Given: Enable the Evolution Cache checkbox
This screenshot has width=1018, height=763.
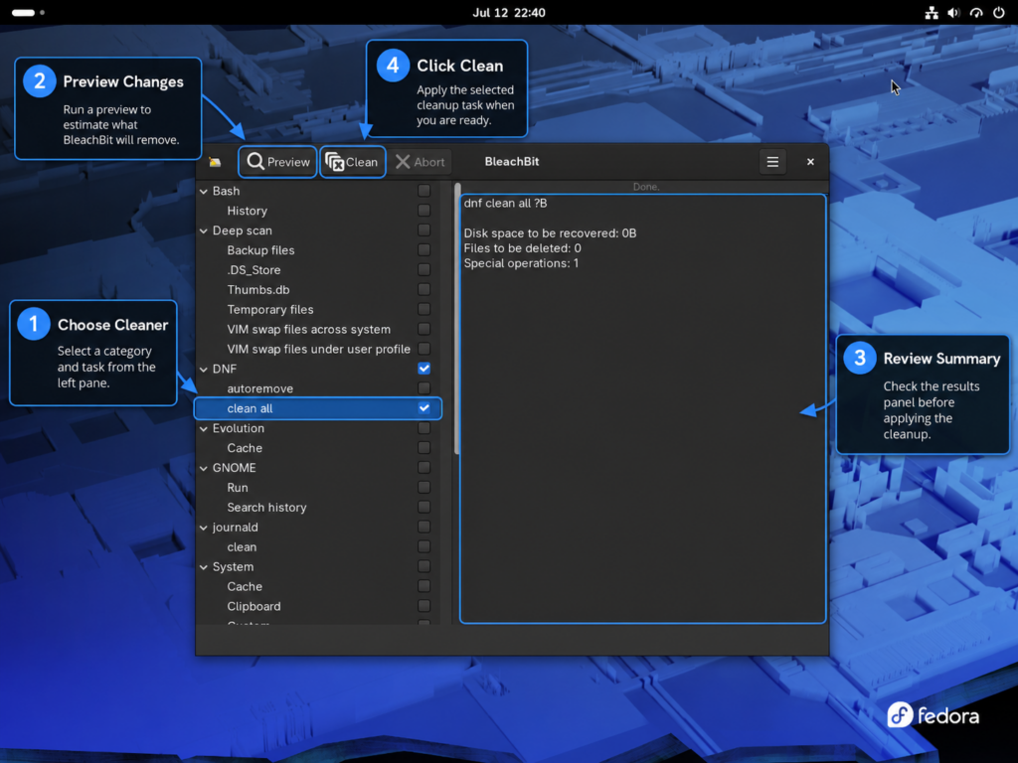Looking at the screenshot, I should [x=424, y=448].
